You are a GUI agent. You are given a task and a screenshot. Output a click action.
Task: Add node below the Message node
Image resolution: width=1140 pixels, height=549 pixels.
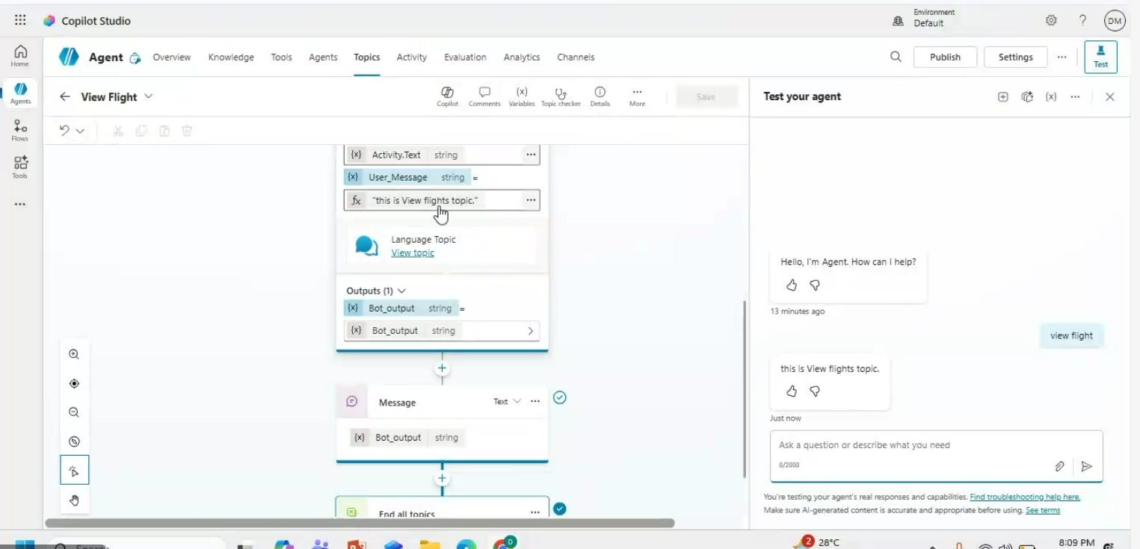point(442,479)
